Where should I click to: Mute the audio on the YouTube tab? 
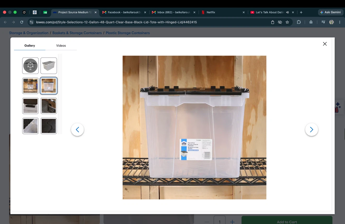click(x=287, y=12)
